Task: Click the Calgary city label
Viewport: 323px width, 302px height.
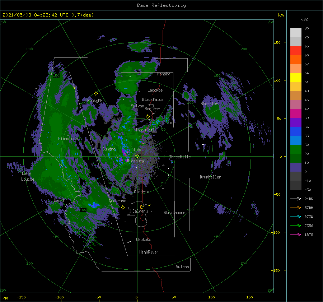Action: [140, 211]
